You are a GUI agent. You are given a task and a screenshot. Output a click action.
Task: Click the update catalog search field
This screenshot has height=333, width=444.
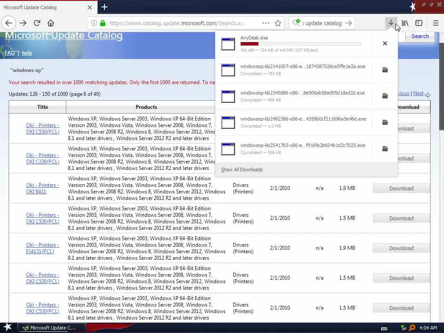pyautogui.click(x=323, y=23)
